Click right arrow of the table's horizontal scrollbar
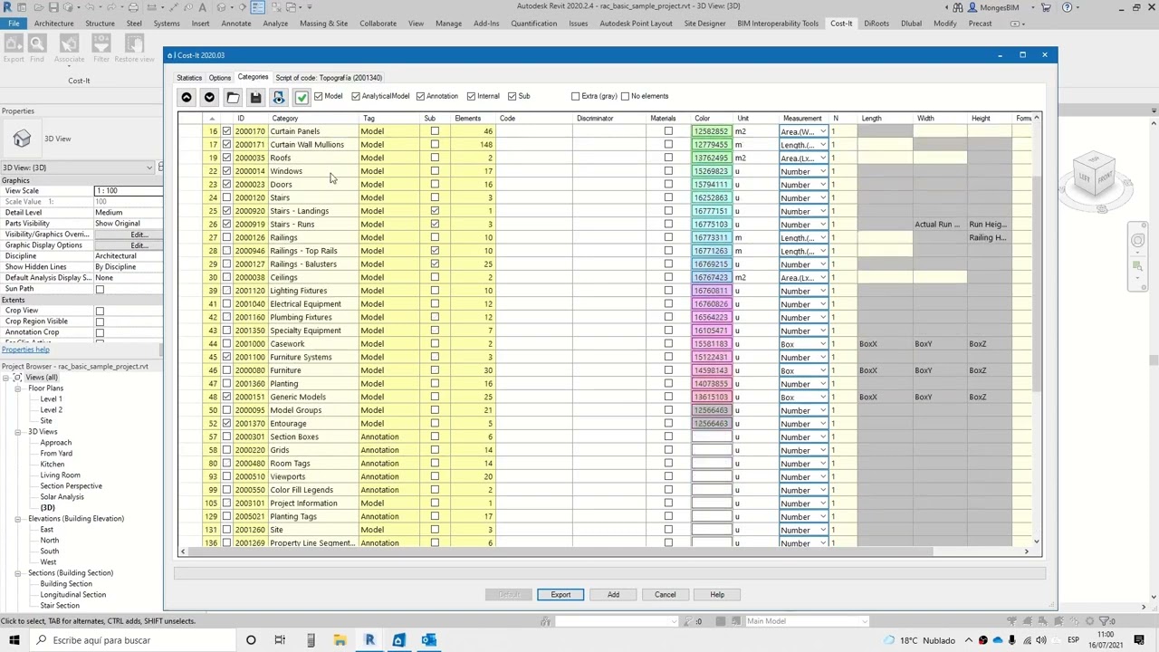 point(1026,551)
